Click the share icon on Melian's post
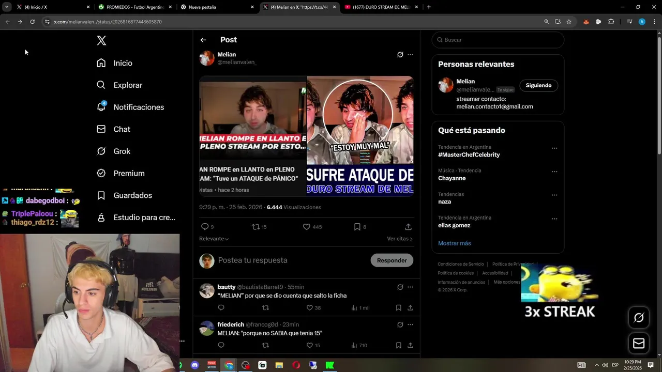This screenshot has width=662, height=372. (408, 227)
